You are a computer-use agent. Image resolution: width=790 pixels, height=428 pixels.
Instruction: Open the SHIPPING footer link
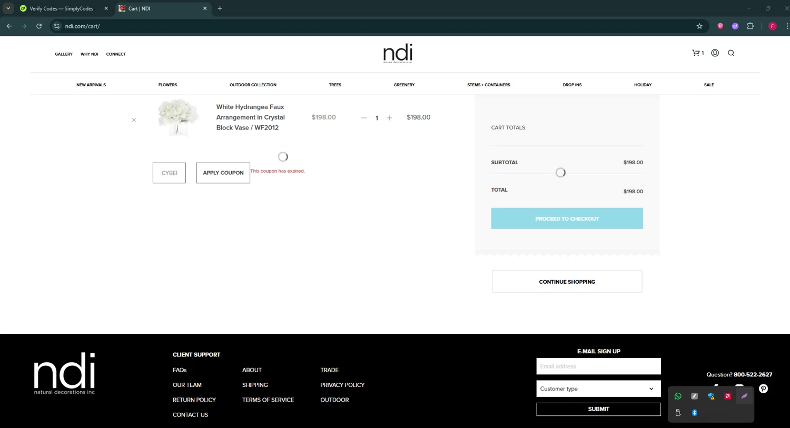[x=255, y=385]
